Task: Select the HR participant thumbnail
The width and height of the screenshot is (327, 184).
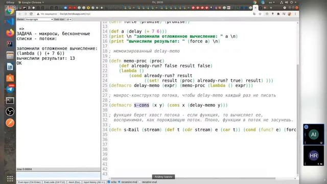Action: (x=313, y=155)
